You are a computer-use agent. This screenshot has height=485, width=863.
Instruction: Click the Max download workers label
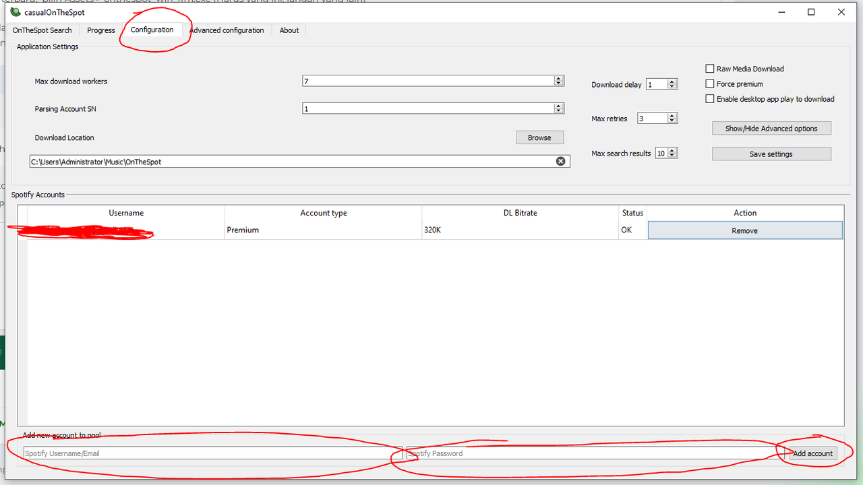71,82
